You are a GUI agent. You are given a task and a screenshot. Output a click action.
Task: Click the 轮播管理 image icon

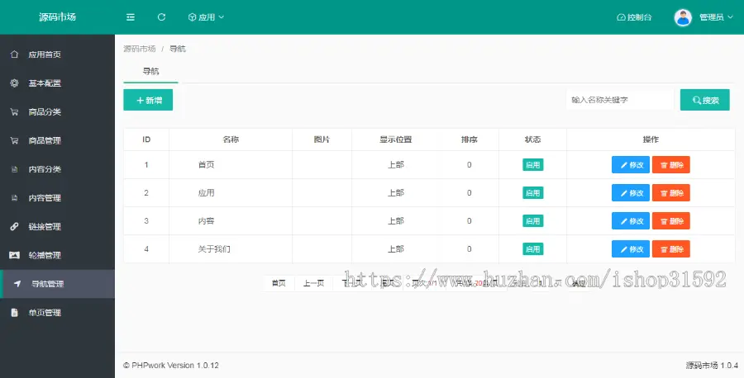coord(14,256)
